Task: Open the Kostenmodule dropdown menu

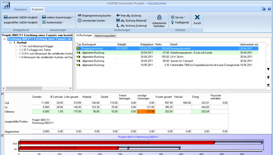Action: [x=53, y=22]
